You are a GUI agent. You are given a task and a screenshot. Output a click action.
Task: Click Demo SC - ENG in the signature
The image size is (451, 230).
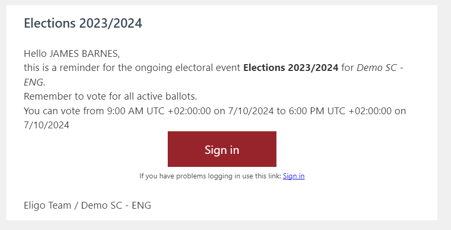116,205
